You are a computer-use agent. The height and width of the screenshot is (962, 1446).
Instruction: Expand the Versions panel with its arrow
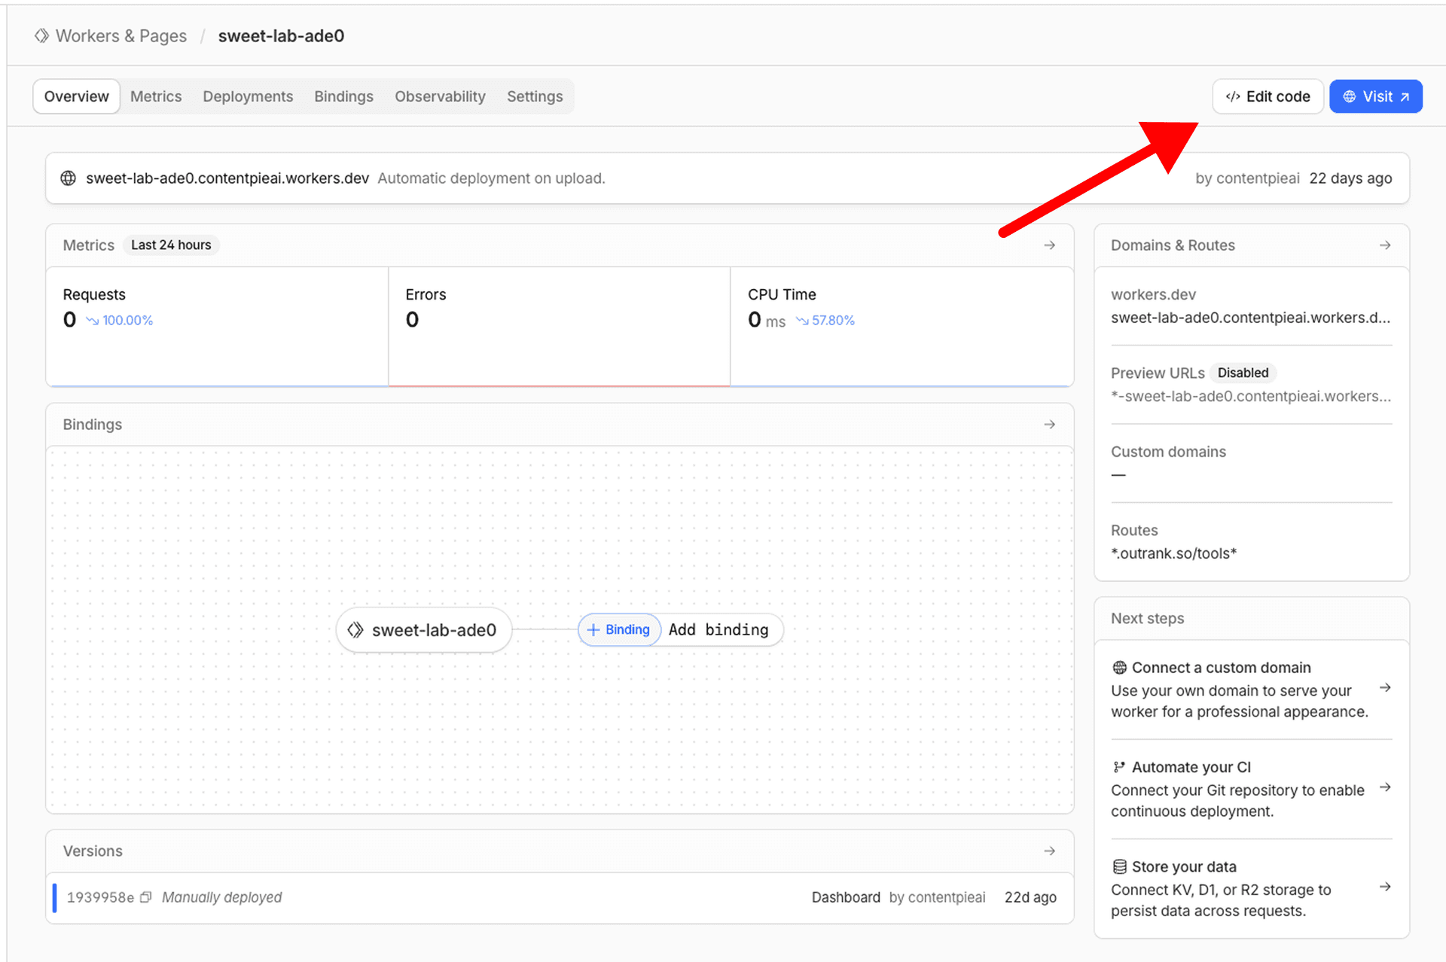(1050, 851)
